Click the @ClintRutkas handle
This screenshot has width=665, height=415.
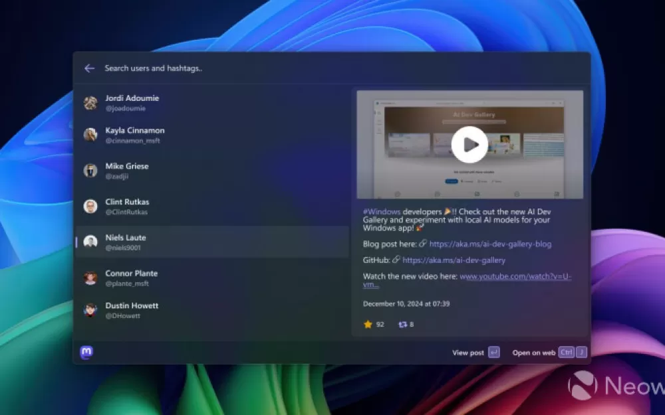pyautogui.click(x=126, y=212)
